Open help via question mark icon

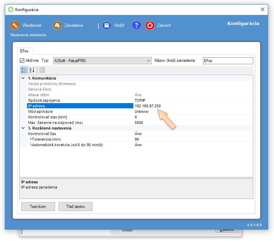[136, 25]
